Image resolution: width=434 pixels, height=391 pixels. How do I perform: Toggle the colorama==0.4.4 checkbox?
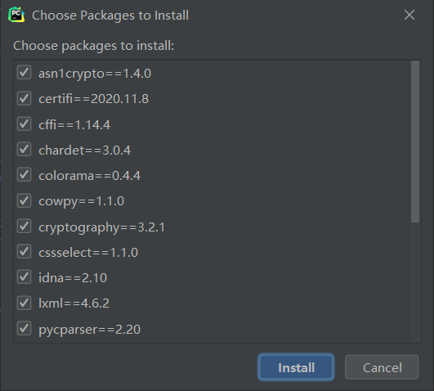(24, 175)
